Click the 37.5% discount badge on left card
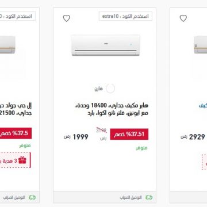Screen dimensions: 207x207 click(x=16, y=133)
